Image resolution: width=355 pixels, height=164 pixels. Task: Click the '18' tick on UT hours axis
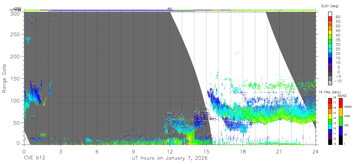(243, 151)
